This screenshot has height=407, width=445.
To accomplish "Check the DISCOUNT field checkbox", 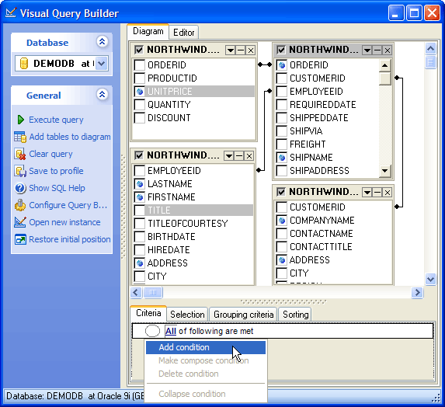I will pos(139,118).
